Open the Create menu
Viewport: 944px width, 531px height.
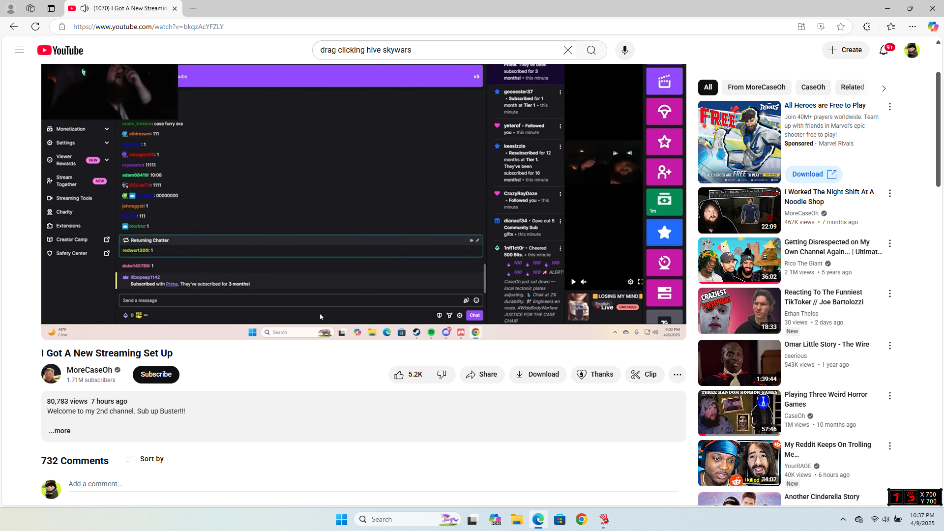point(846,50)
